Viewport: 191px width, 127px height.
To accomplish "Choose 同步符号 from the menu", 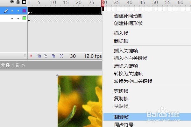I will click(124, 124).
